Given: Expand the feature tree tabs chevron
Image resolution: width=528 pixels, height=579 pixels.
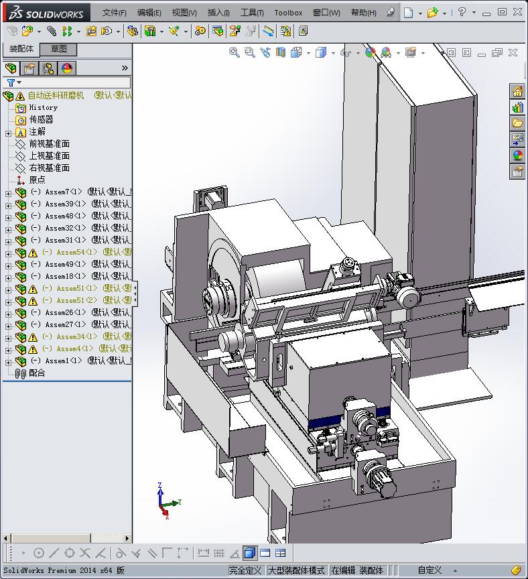Looking at the screenshot, I should [125, 68].
